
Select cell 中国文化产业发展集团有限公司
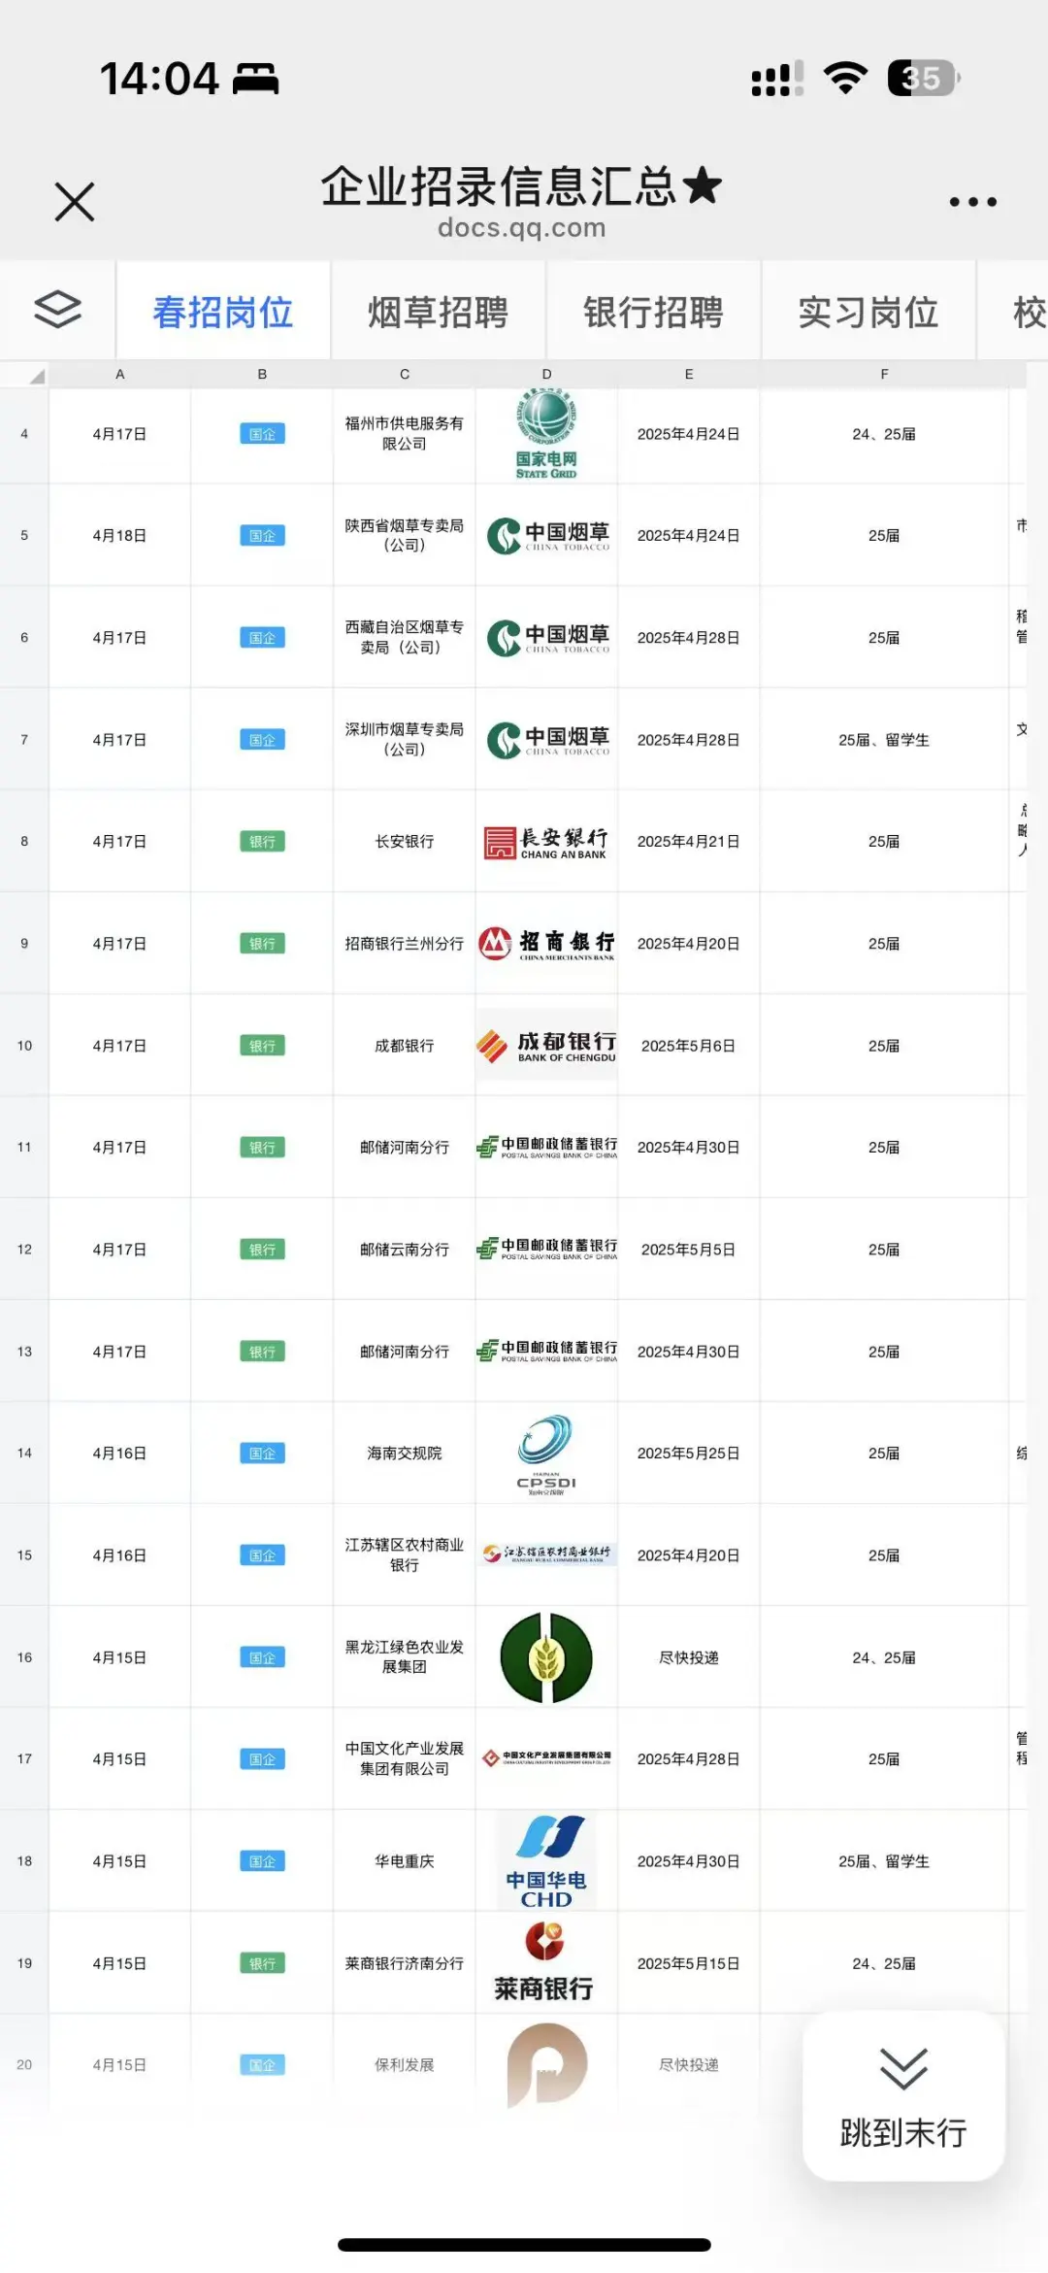405,1759
